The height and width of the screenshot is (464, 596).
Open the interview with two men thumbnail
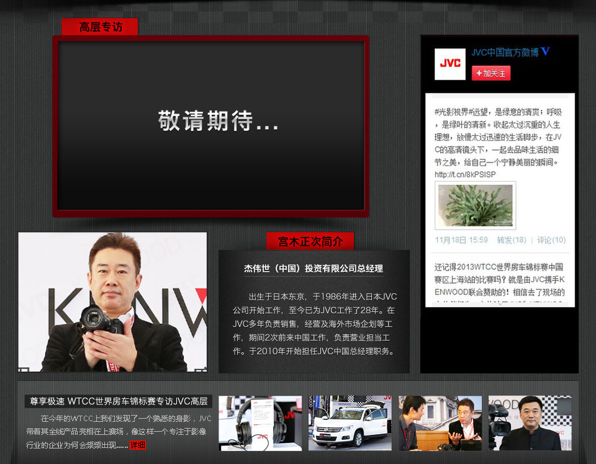[x=440, y=424]
